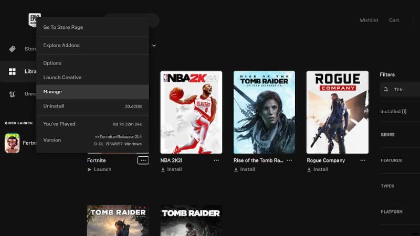420x236 pixels.
Task: Click Rogue Company install download icon
Action: tap(309, 169)
